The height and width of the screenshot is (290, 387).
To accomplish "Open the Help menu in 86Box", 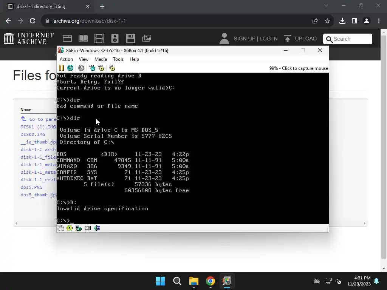I will [x=134, y=59].
